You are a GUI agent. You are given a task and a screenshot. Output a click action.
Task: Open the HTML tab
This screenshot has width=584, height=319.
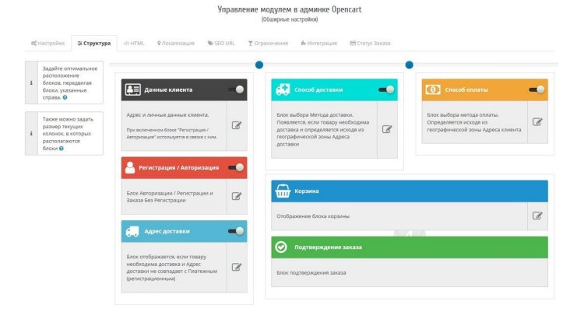134,44
